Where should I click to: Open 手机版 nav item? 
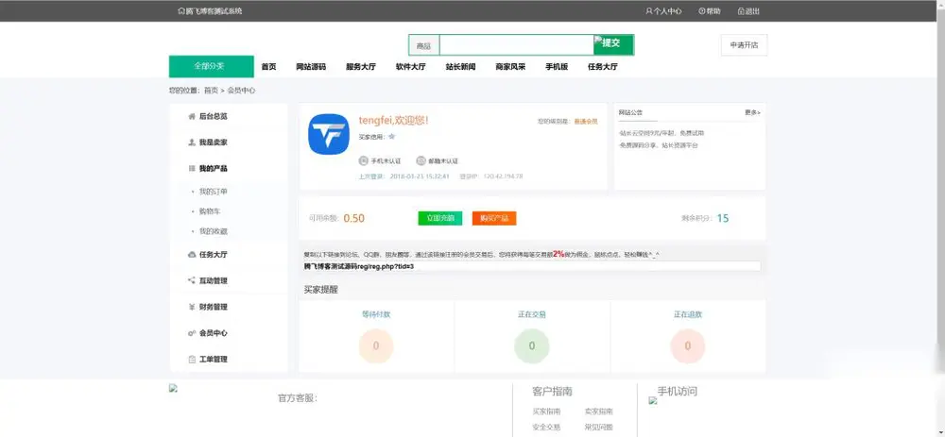(557, 67)
